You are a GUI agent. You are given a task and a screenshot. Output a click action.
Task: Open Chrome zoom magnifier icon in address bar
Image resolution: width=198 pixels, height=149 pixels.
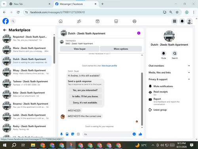(171, 12)
